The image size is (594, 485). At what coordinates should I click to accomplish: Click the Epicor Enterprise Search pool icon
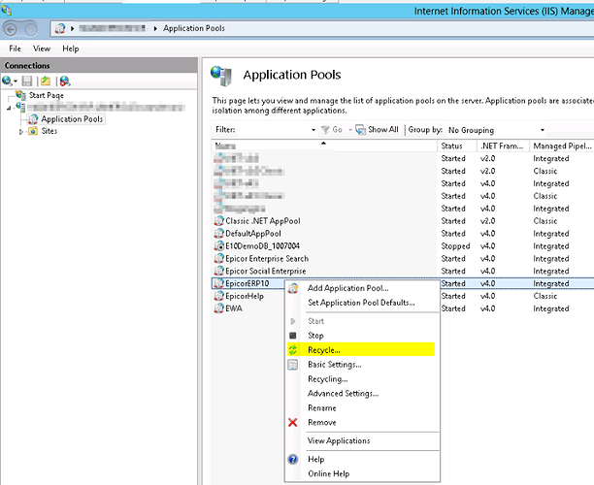pyautogui.click(x=219, y=258)
